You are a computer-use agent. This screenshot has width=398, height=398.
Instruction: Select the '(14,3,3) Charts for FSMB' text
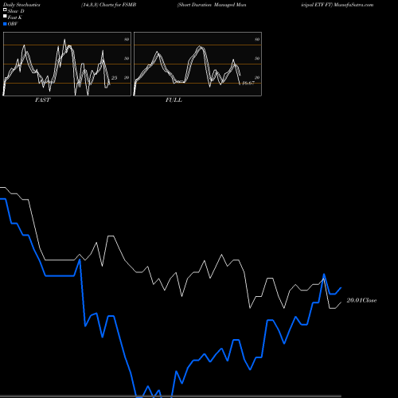[109, 5]
